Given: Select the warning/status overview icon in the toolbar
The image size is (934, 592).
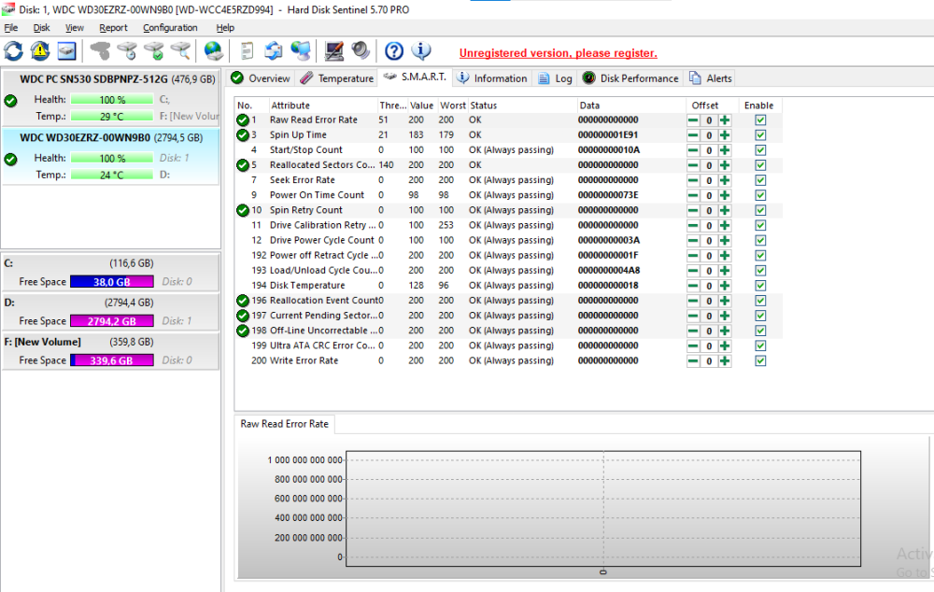Looking at the screenshot, I should click(x=39, y=50).
